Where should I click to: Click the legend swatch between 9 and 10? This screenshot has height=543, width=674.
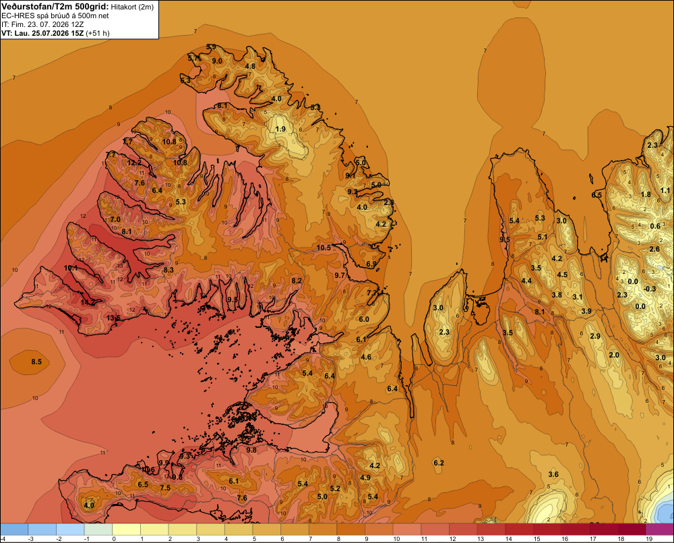(x=379, y=530)
